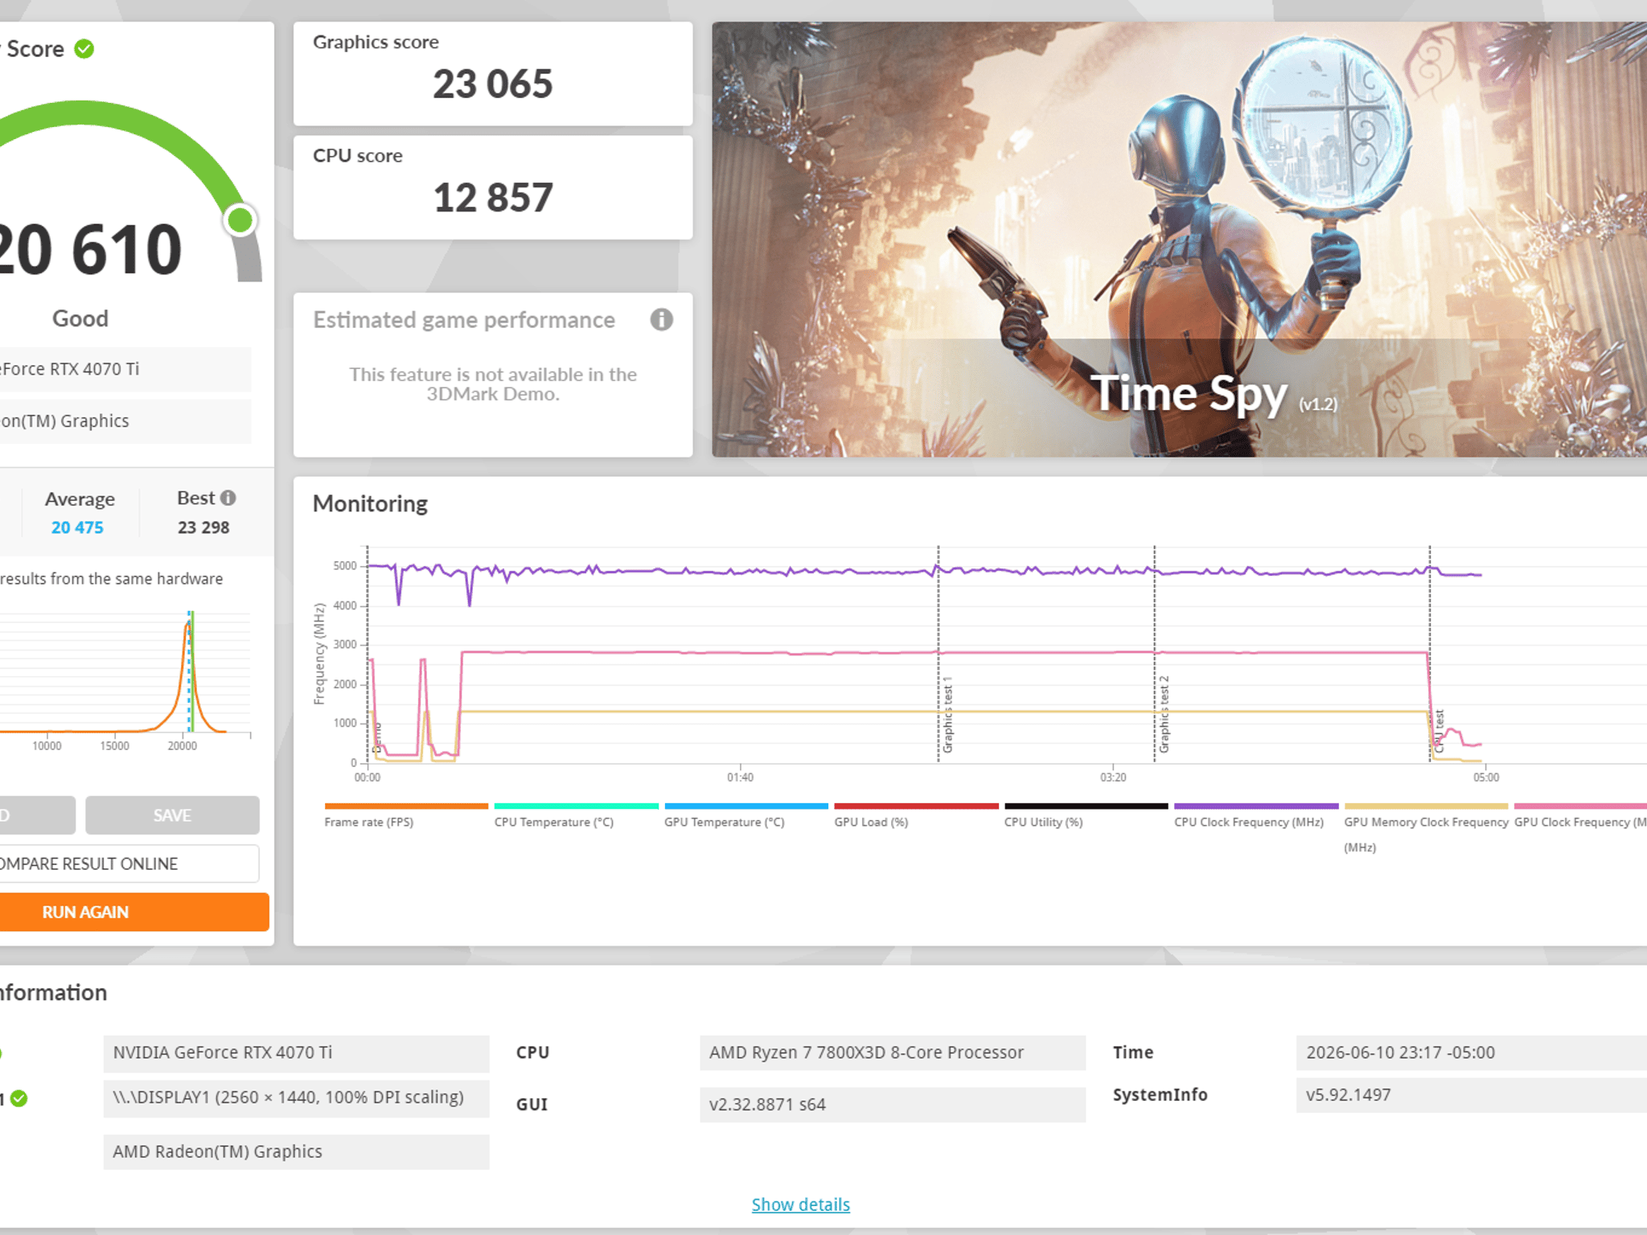Toggle GPU Load (%) legend swatch
Viewport: 1647px width, 1235px height.
(x=916, y=806)
